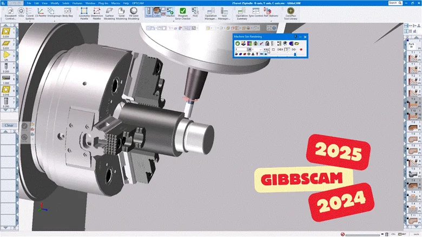Viewport: 422px width, 237px height.
Task: Open the Document Control dialog
Action: point(10,13)
